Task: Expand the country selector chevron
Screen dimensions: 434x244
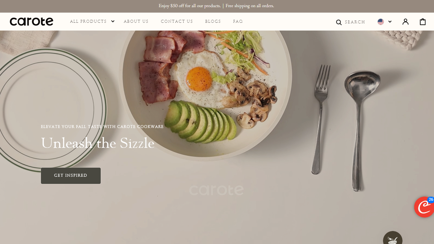Action: (x=390, y=22)
